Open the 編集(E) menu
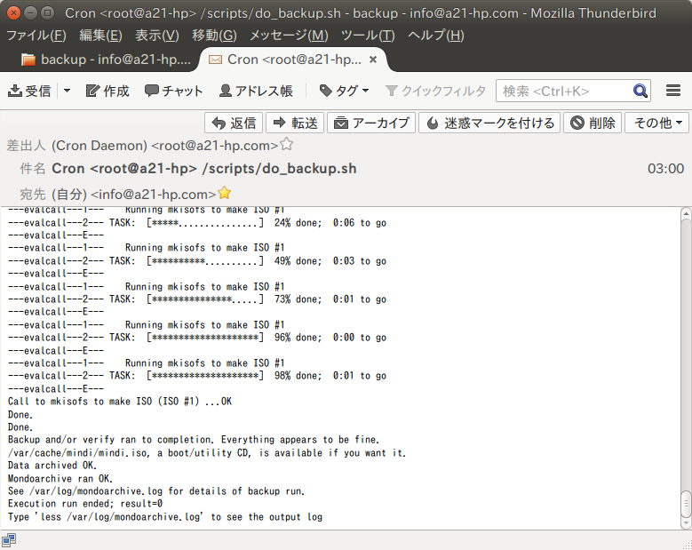 tap(100, 36)
